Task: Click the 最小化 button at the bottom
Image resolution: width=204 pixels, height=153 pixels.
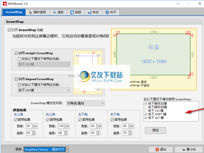Action: pos(189,150)
